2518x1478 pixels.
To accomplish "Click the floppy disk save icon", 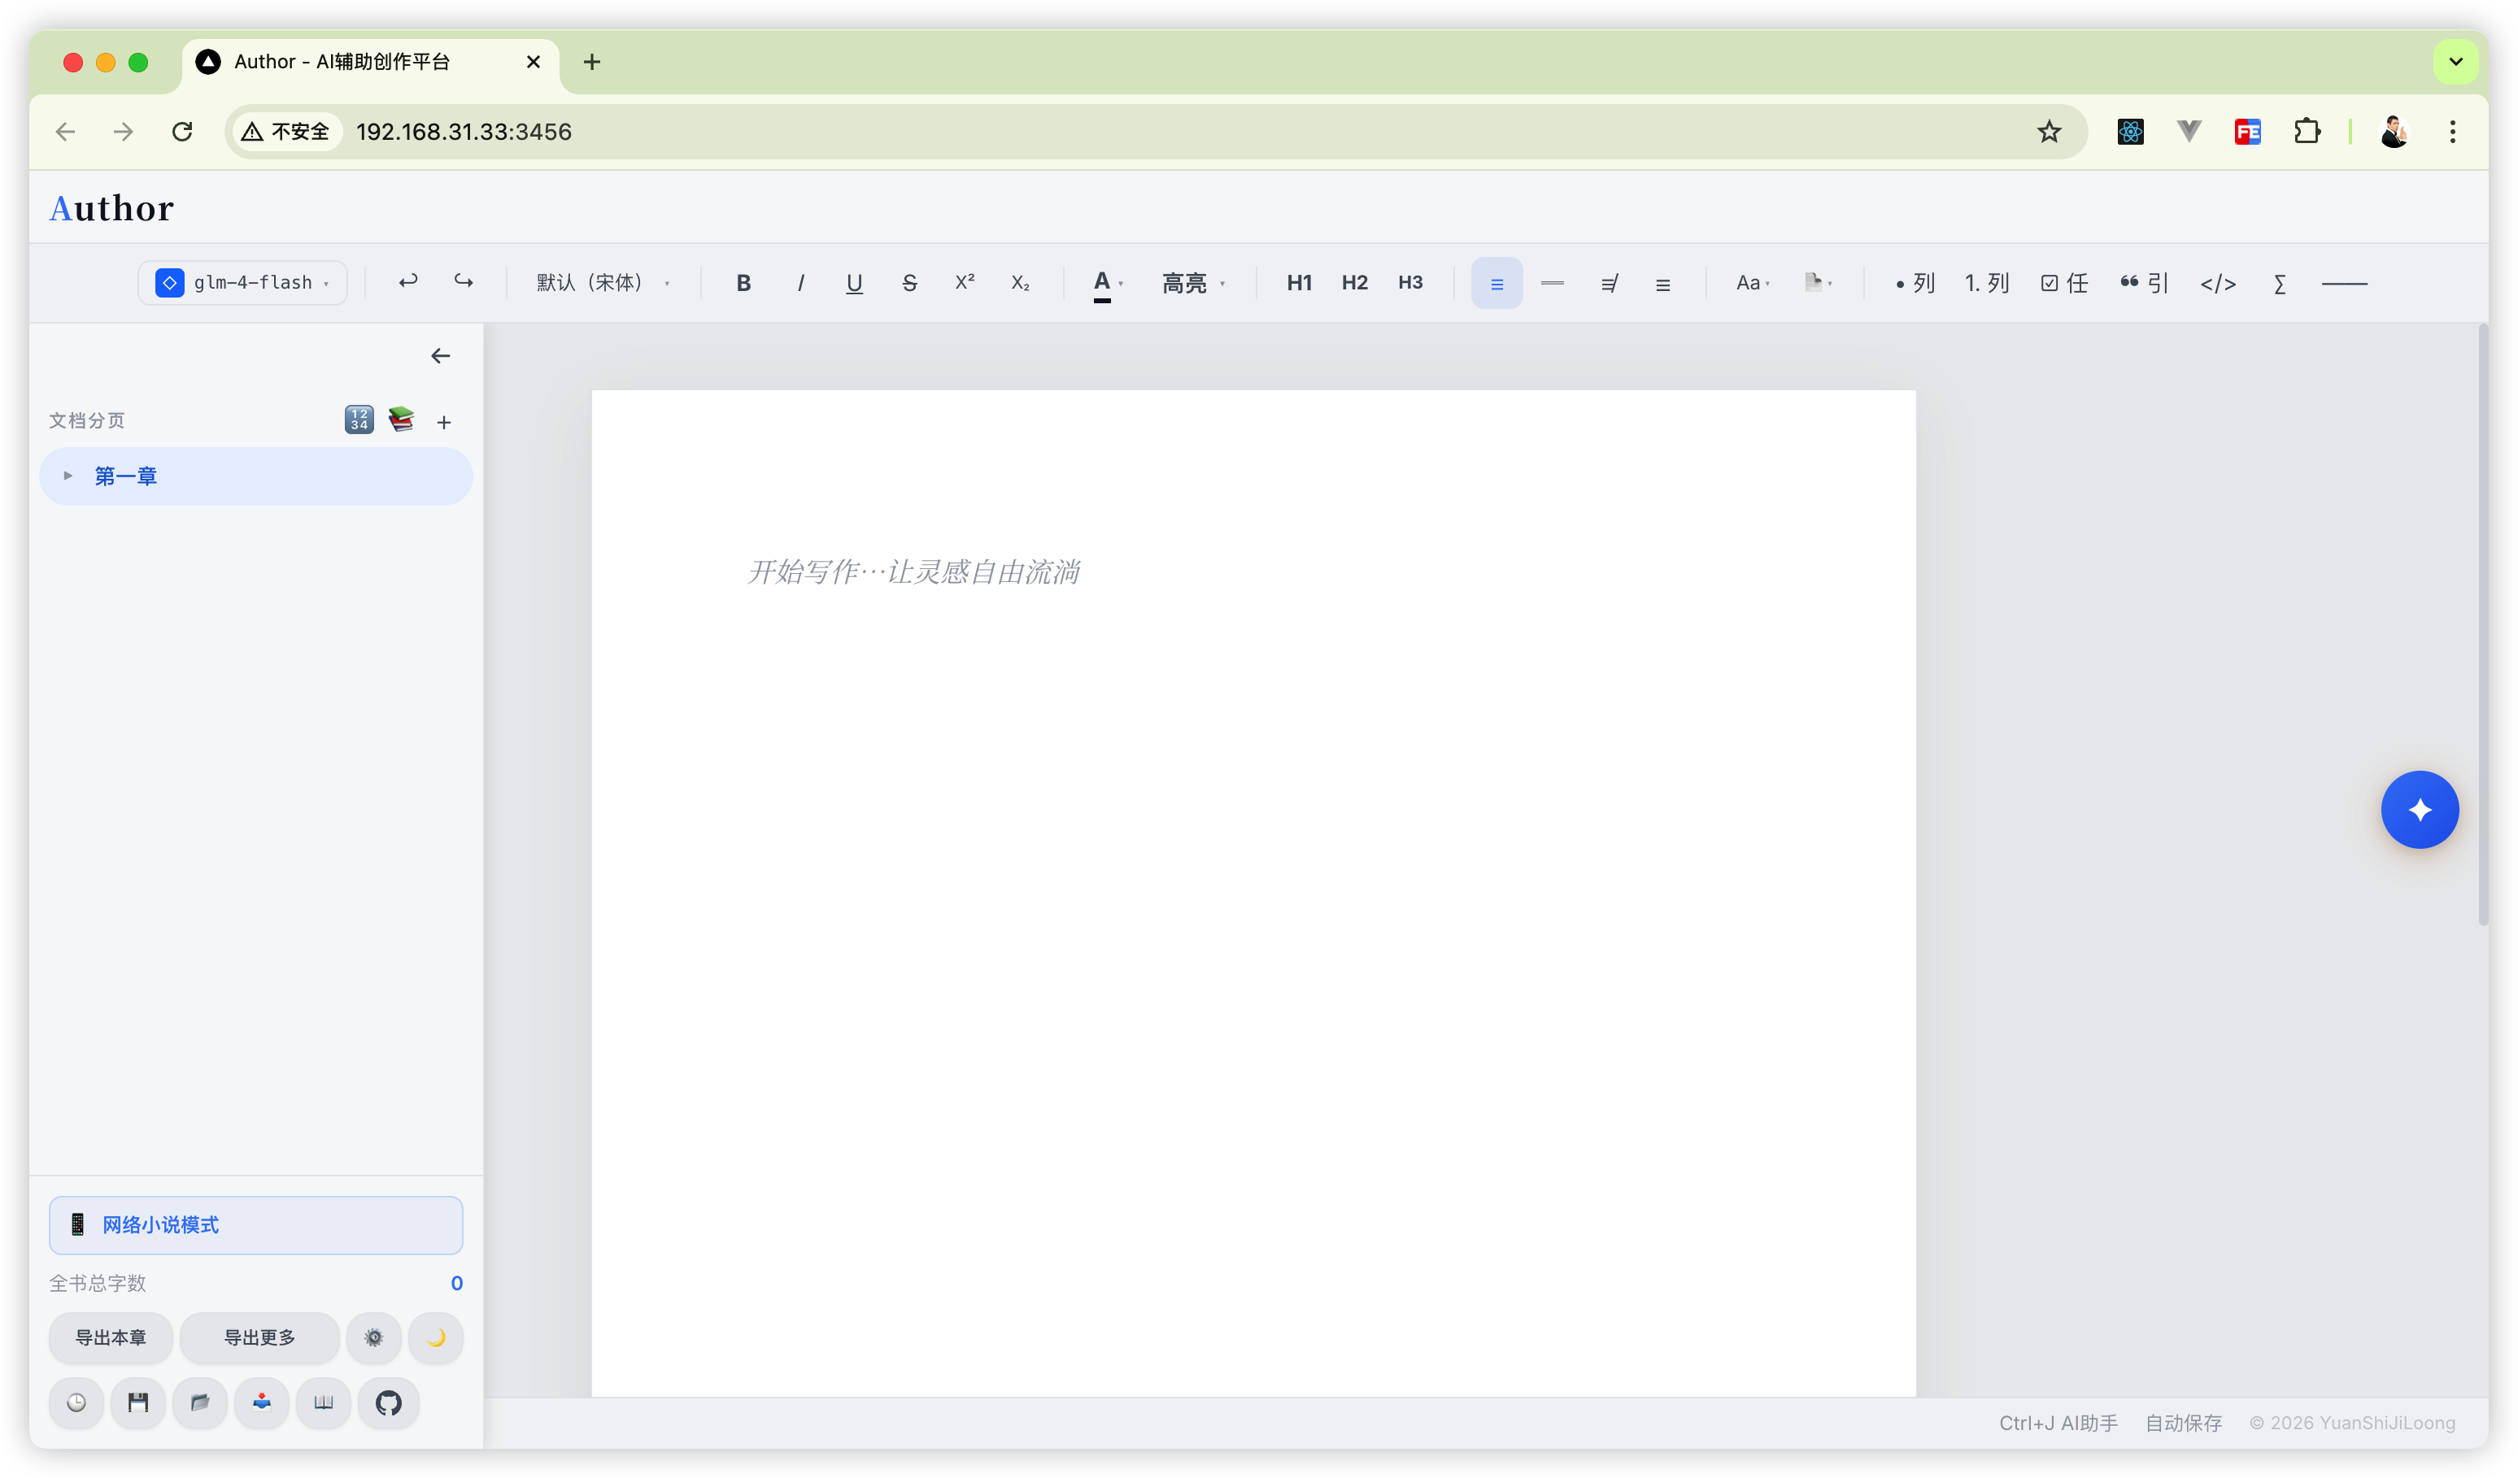I will pos(138,1402).
